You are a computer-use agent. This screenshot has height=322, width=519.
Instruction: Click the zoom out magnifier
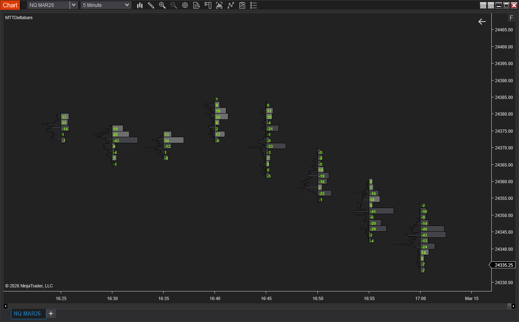pos(174,5)
